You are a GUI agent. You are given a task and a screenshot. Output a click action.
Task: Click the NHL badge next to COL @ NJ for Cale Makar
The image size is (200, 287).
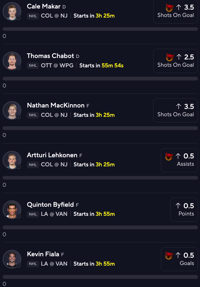click(x=33, y=16)
